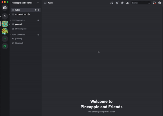Click the Search input field
This screenshot has width=163, height=116.
click(x=141, y=3)
